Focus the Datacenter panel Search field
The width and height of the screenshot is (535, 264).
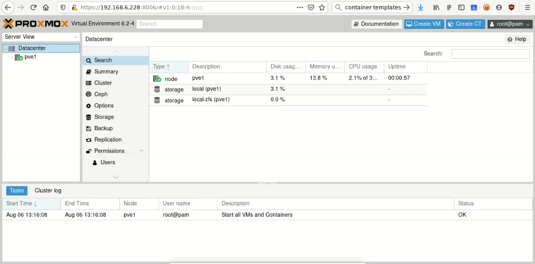coord(490,54)
